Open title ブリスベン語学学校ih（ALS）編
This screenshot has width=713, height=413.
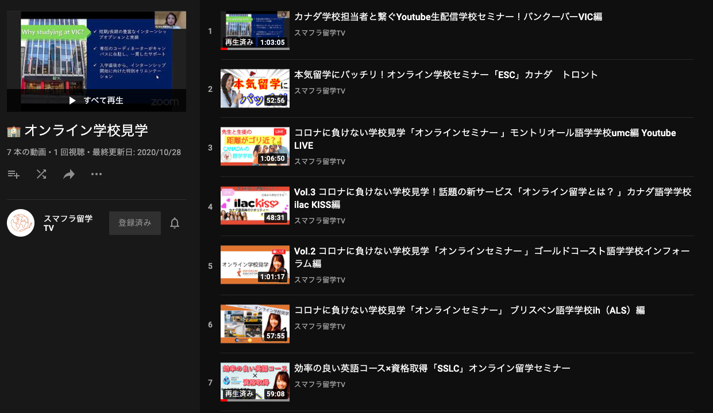point(469,310)
